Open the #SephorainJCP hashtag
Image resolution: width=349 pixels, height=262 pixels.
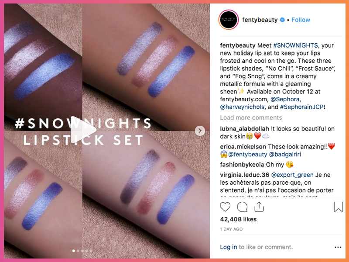coord(301,107)
